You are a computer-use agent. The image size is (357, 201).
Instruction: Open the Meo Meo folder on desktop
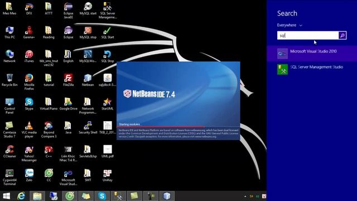click(9, 8)
